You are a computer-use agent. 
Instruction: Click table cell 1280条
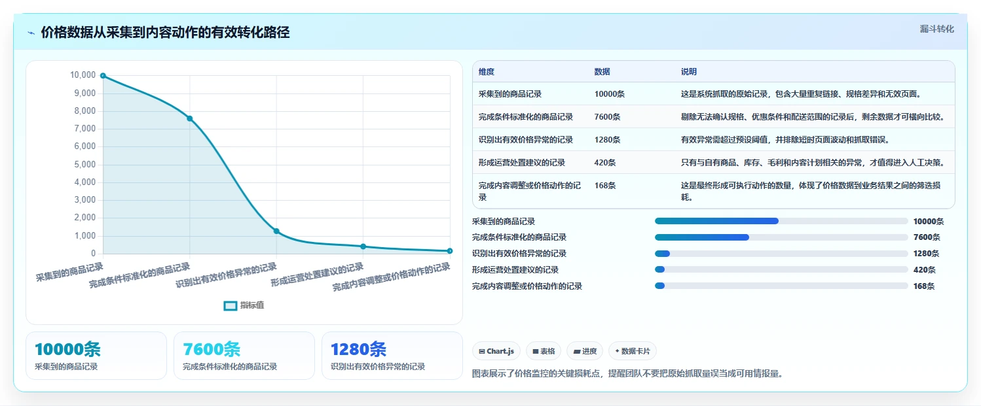click(x=607, y=140)
